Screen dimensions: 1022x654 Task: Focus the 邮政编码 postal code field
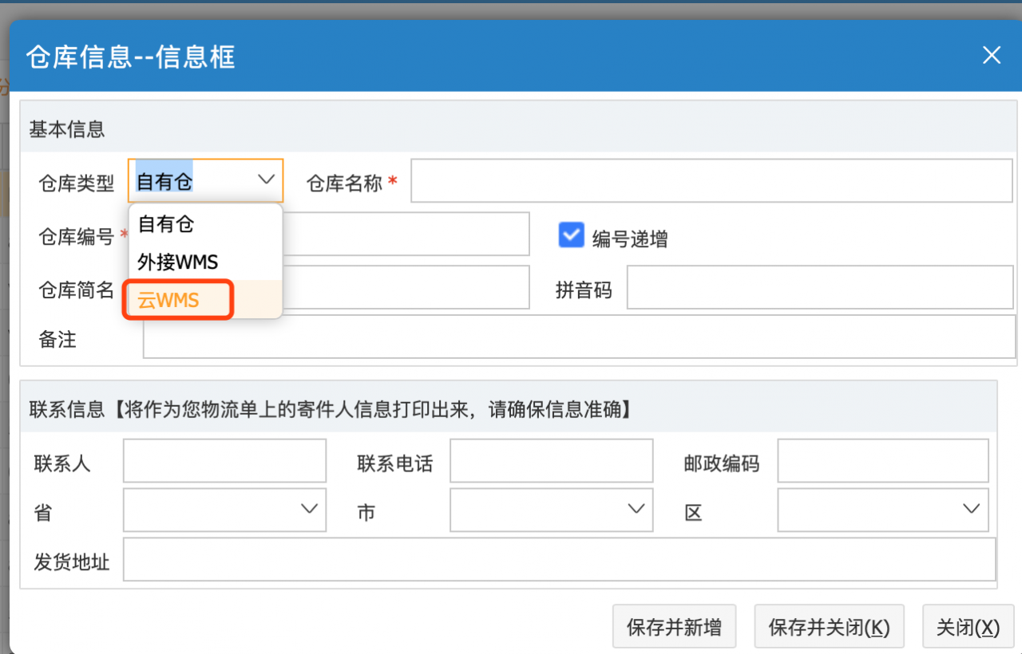click(882, 461)
